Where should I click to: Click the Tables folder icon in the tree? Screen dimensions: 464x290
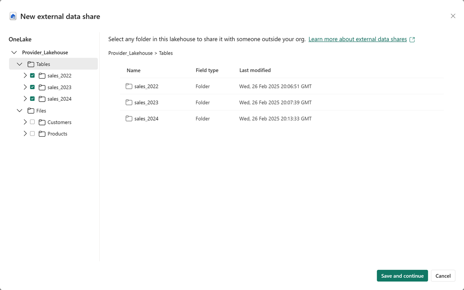tap(31, 64)
